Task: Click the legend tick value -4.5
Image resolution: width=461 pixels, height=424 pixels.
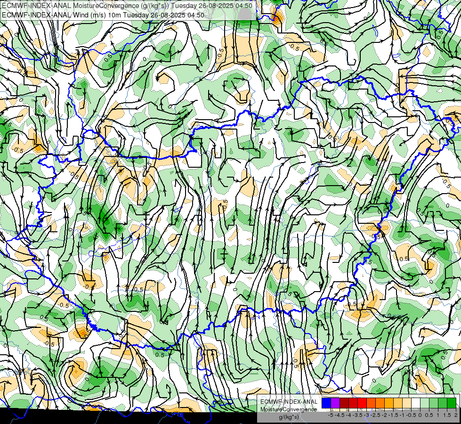Action: click(340, 415)
